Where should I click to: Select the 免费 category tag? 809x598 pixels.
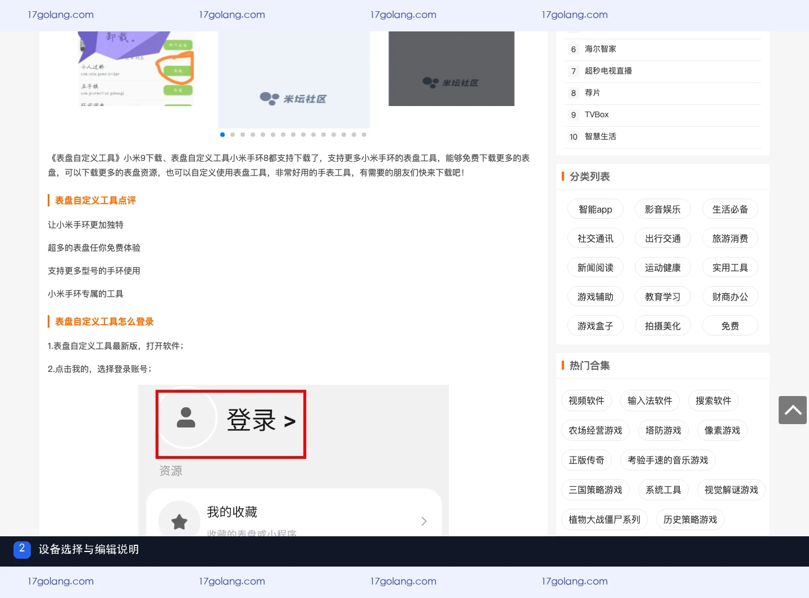[730, 326]
